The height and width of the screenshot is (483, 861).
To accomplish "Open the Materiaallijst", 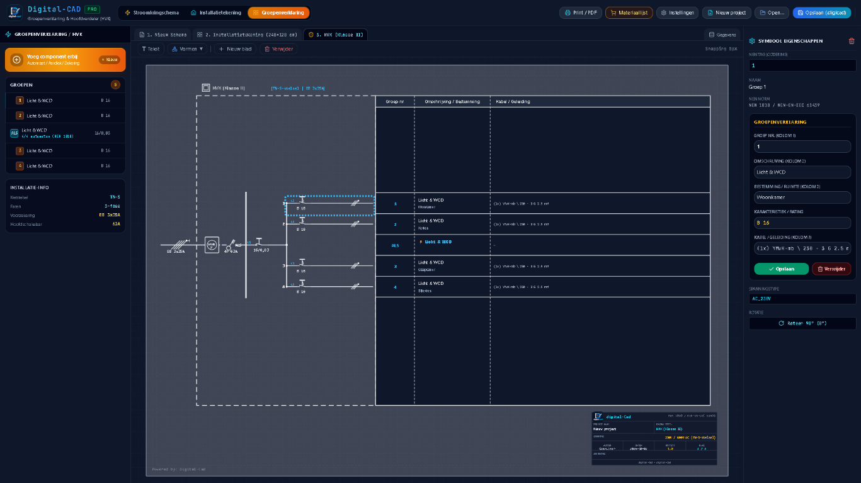I will 629,13.
